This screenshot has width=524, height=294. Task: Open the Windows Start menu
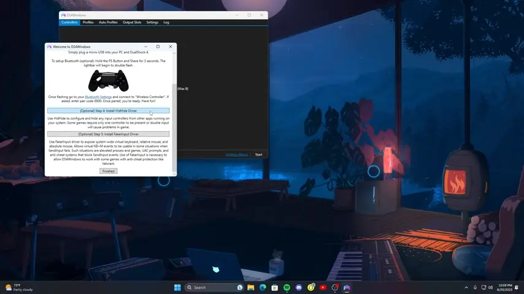point(177,288)
